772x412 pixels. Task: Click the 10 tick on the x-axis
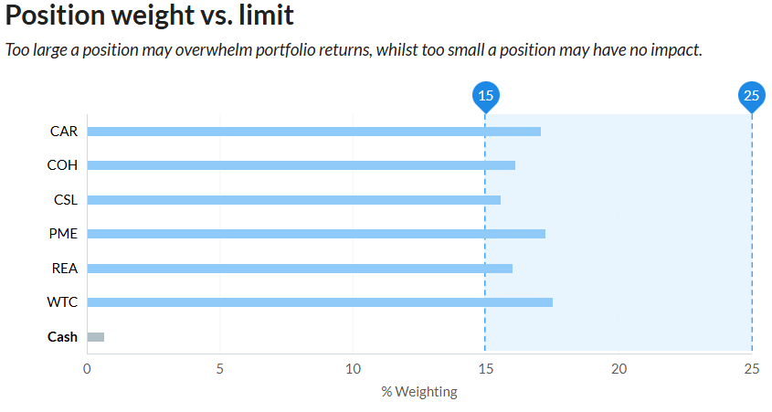(353, 369)
